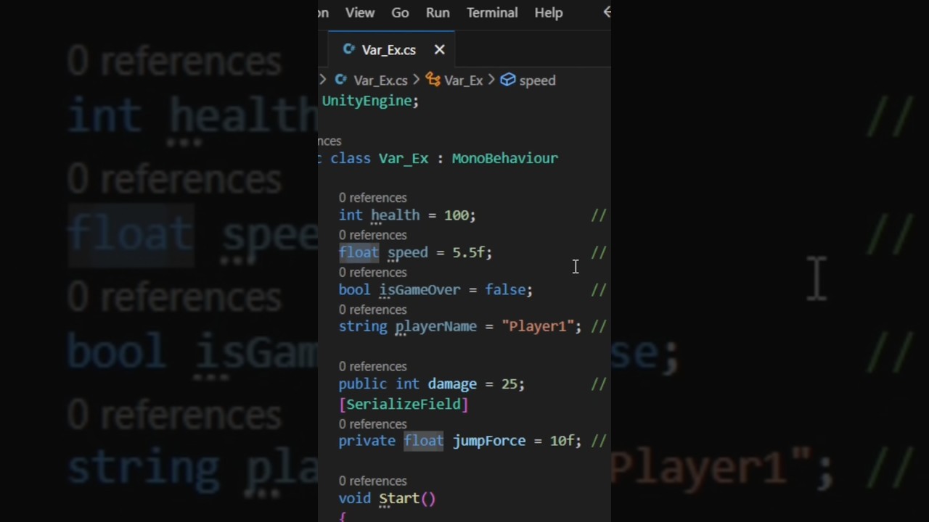929x522 pixels.
Task: Click the class symbol icon in breadcrumb
Action: pyautogui.click(x=433, y=80)
